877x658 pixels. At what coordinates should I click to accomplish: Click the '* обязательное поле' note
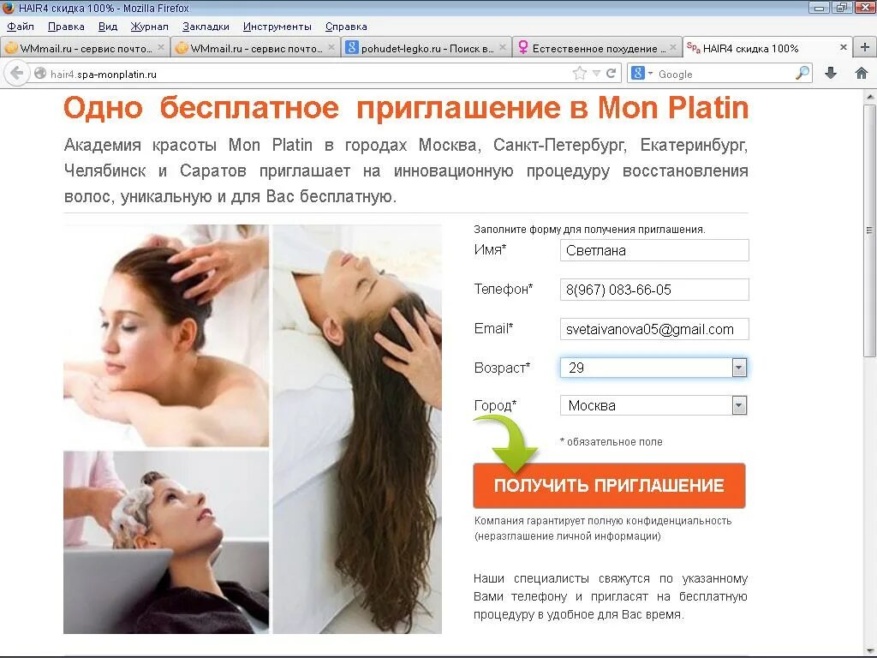coord(612,441)
